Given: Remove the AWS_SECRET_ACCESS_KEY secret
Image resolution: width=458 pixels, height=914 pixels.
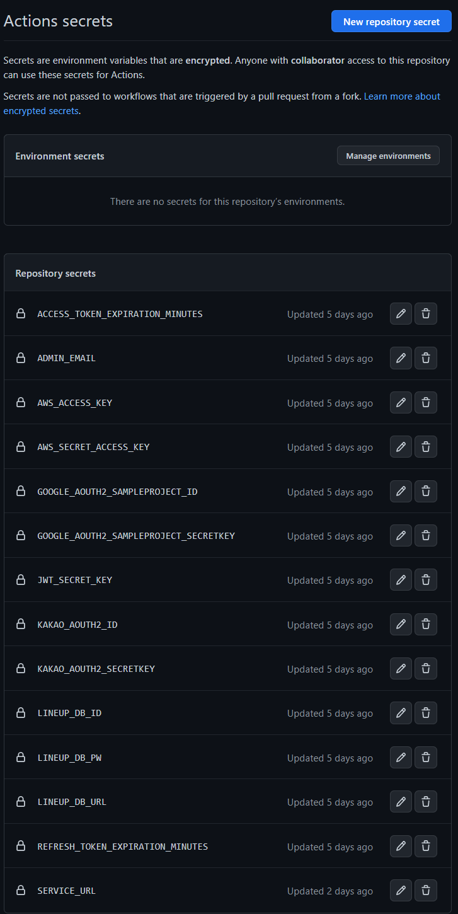Looking at the screenshot, I should point(426,446).
